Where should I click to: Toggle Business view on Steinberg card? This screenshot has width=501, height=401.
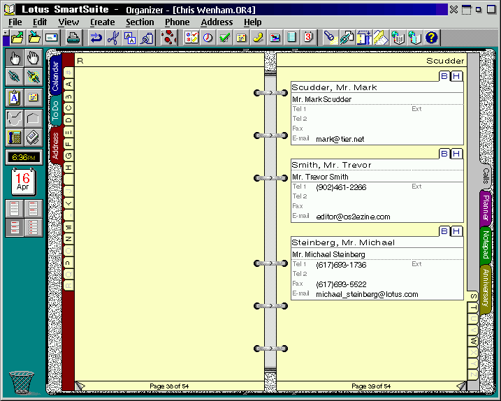[x=444, y=231]
